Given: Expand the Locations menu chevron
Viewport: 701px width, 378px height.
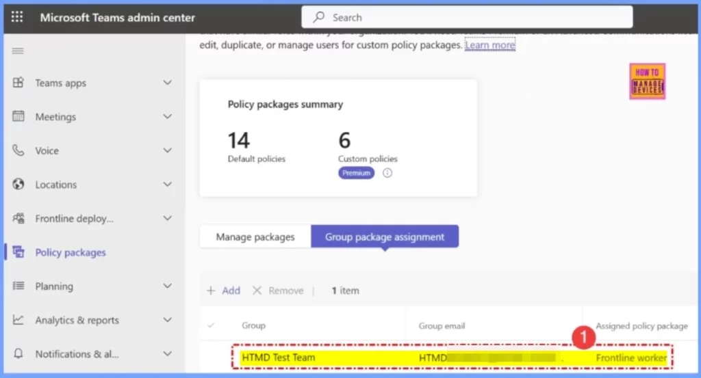Looking at the screenshot, I should coord(167,185).
